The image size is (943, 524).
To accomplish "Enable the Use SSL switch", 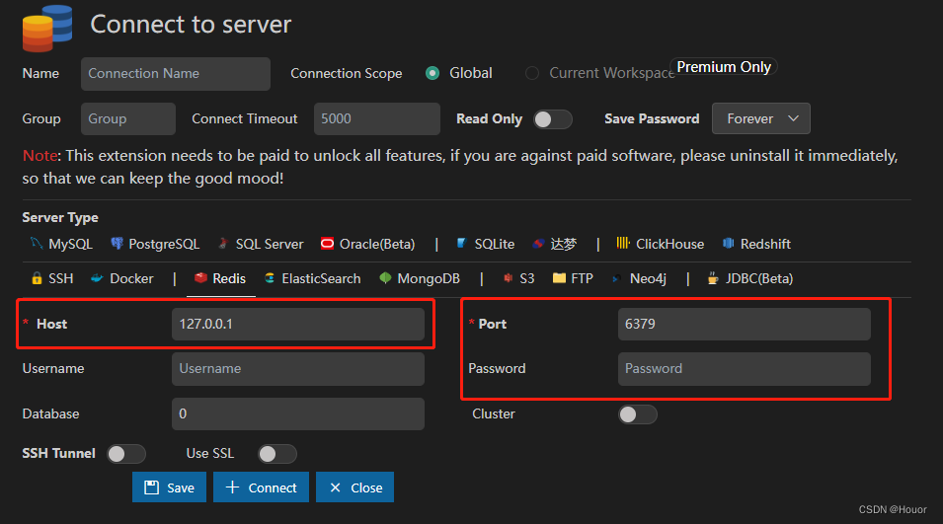I will pos(277,454).
